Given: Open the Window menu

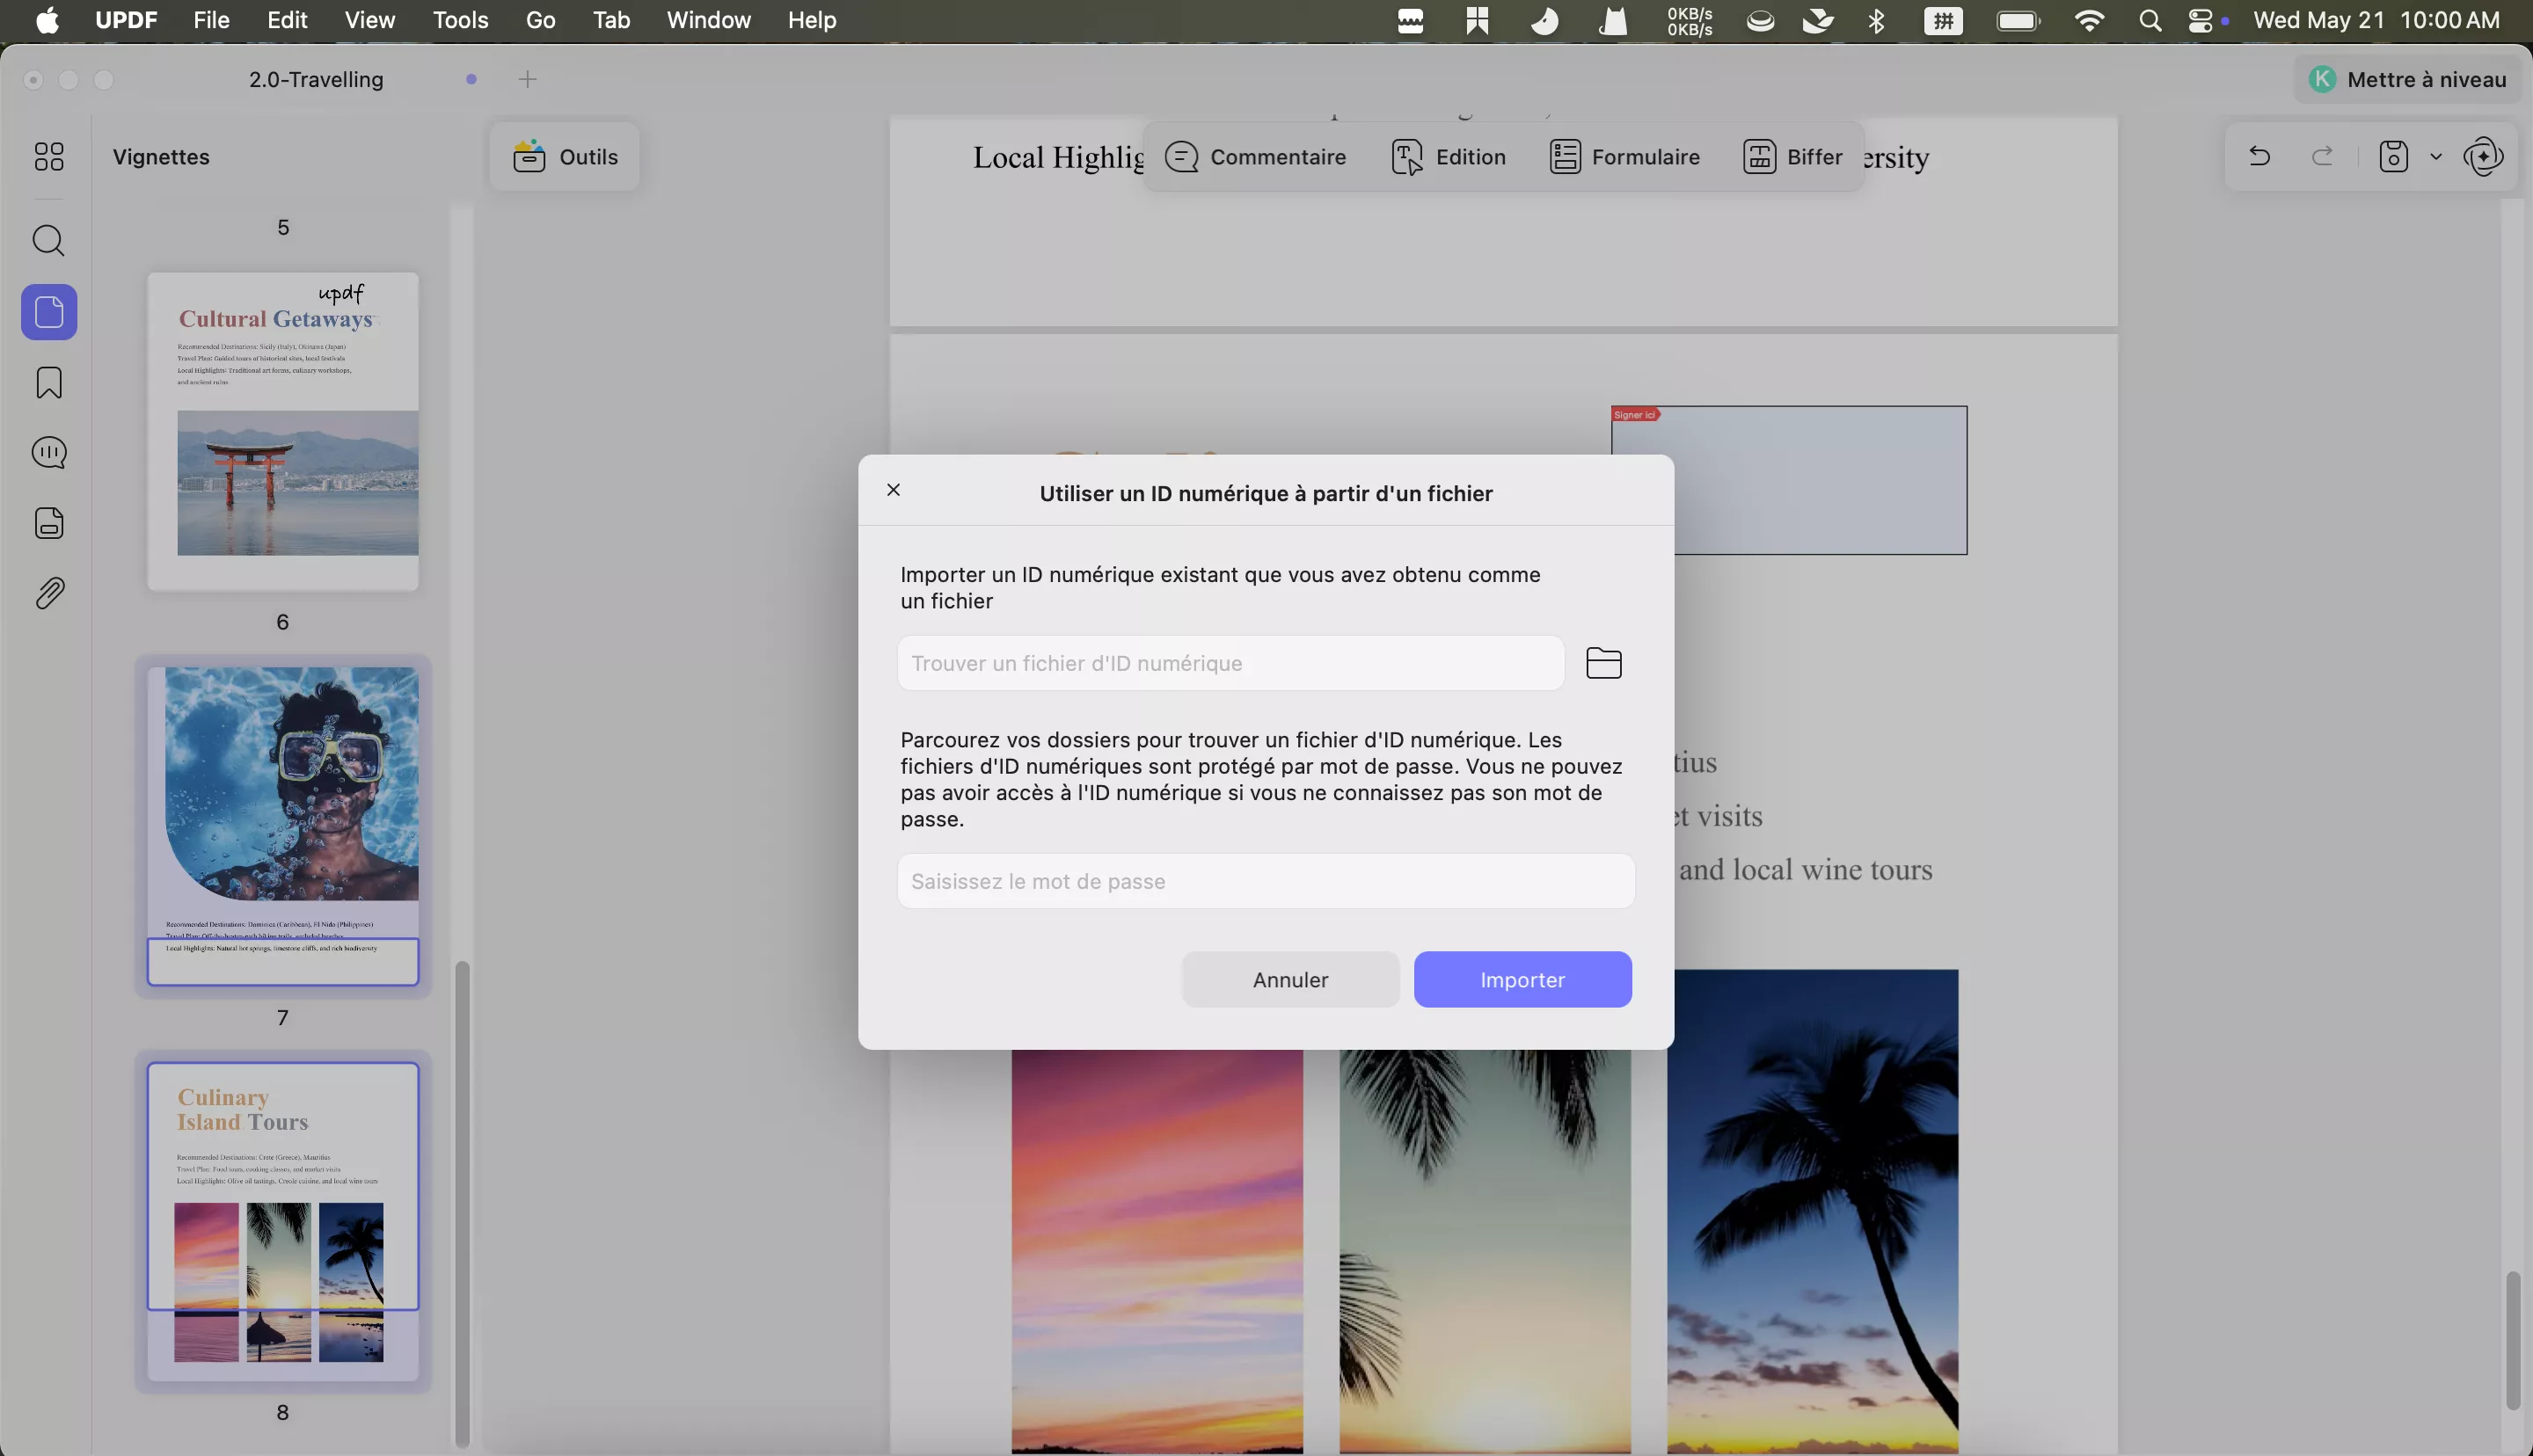Looking at the screenshot, I should (x=709, y=20).
